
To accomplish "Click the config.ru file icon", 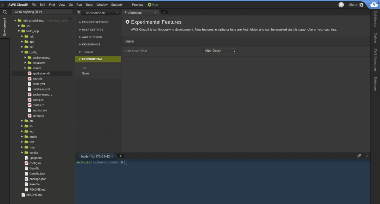I will (x=26, y=163).
